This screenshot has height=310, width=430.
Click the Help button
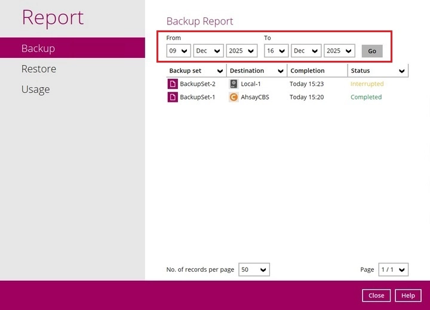point(408,296)
